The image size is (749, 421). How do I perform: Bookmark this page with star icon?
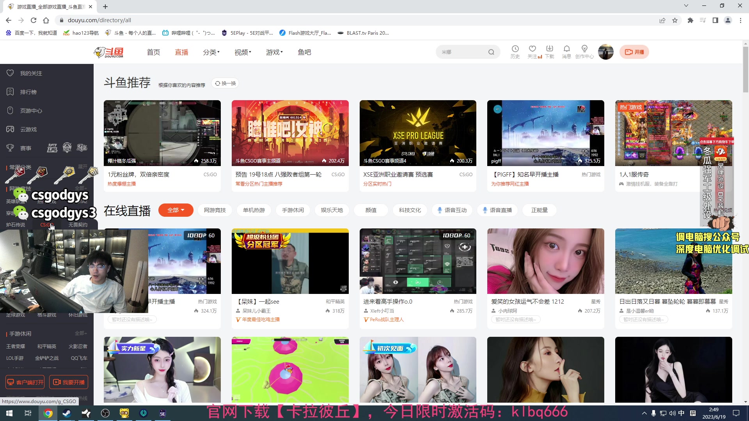tap(675, 20)
